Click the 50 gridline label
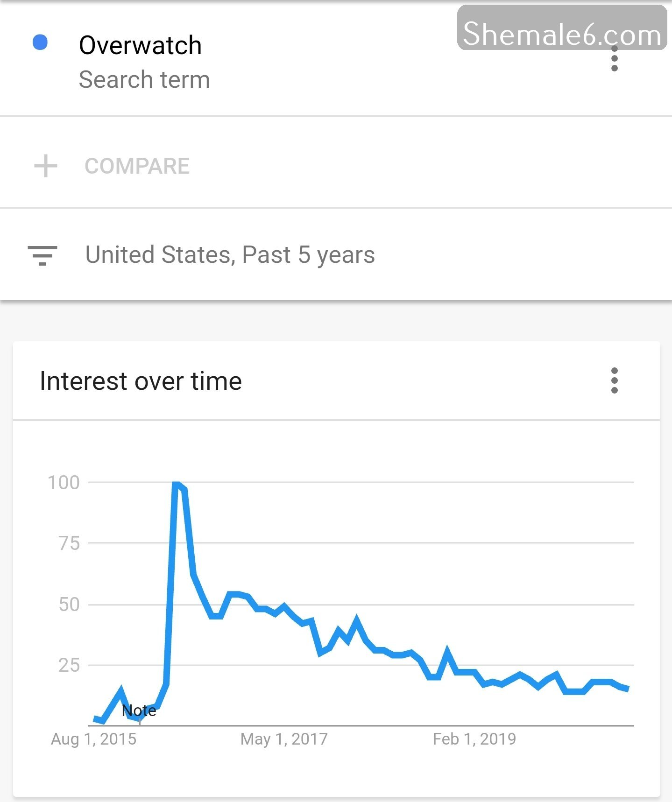The image size is (672, 802). [x=69, y=605]
